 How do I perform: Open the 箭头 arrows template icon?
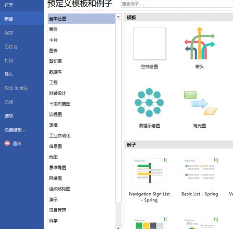(199, 43)
